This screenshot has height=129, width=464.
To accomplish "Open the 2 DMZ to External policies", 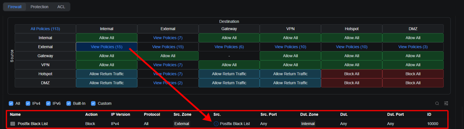I will pyautogui.click(x=168, y=83).
